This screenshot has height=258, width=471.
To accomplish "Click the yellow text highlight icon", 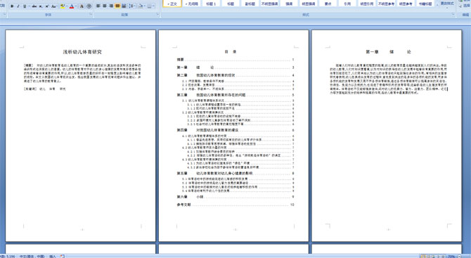I will 63,6.
